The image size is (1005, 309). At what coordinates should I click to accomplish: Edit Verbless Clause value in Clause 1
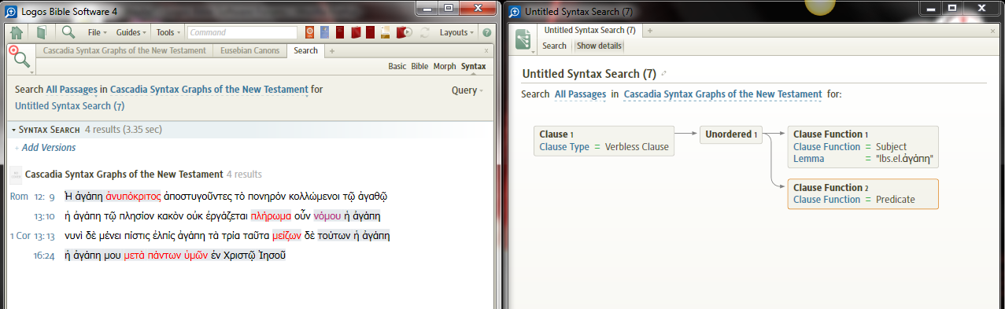637,147
